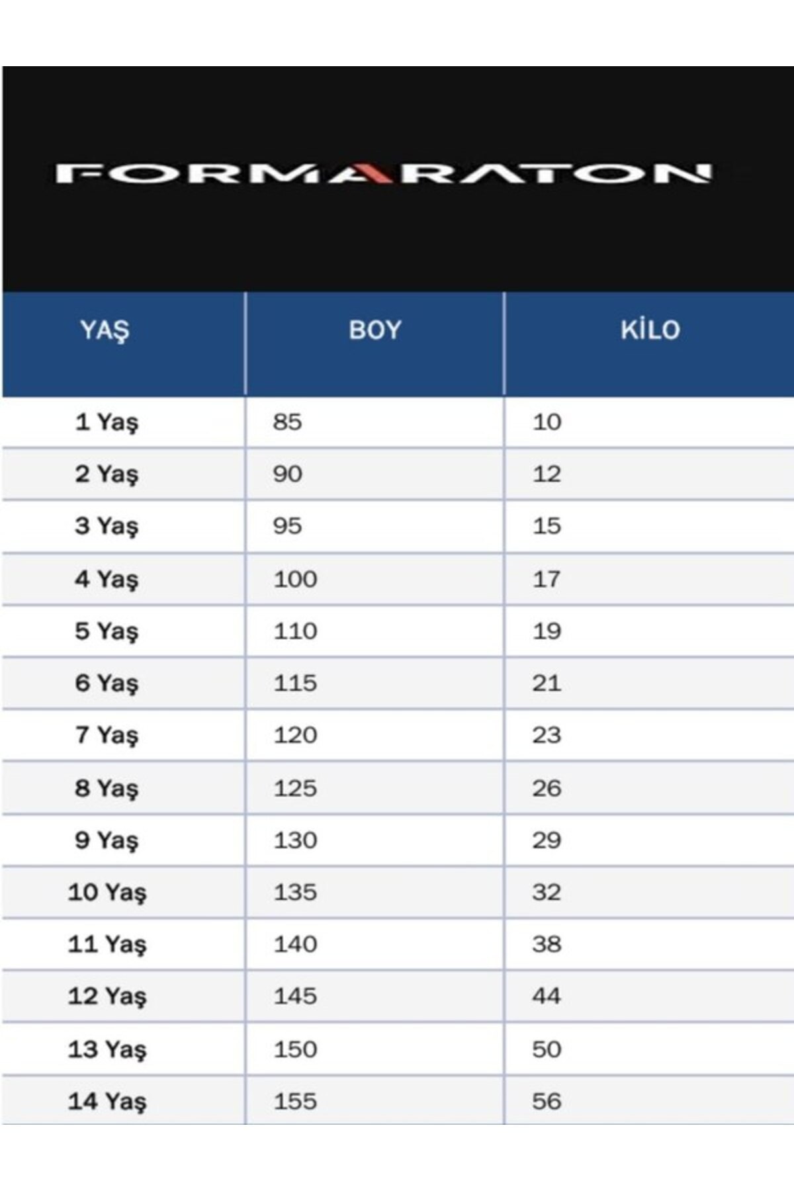Select the 12 Yaş row label
The image size is (794, 1191).
(x=107, y=996)
